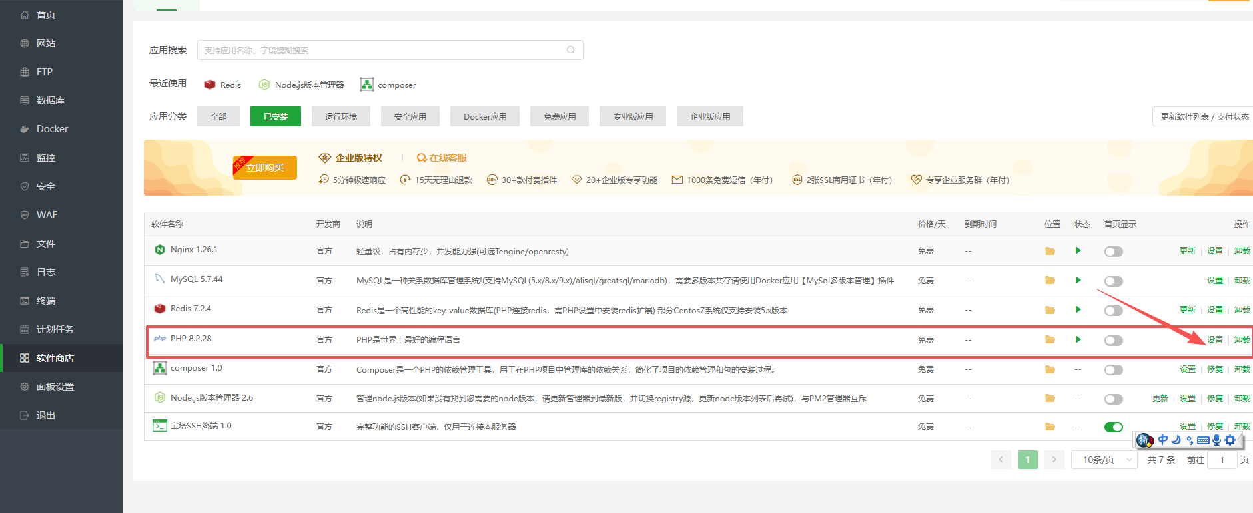
Task: Go to next page arrow
Action: [x=1054, y=460]
